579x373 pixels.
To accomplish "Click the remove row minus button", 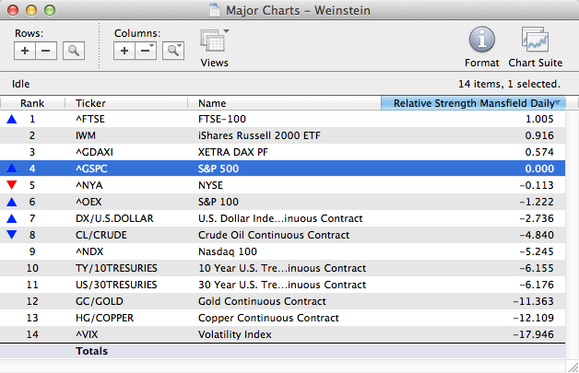I will pyautogui.click(x=46, y=51).
